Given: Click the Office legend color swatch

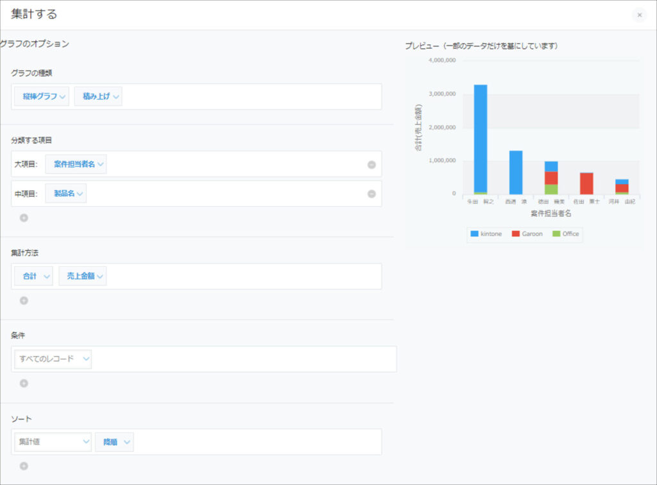Looking at the screenshot, I should coord(556,234).
